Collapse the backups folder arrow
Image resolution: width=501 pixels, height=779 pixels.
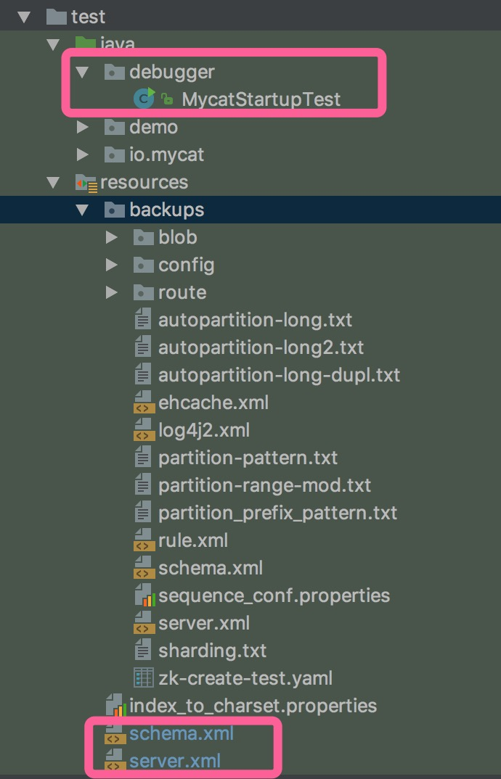click(83, 210)
